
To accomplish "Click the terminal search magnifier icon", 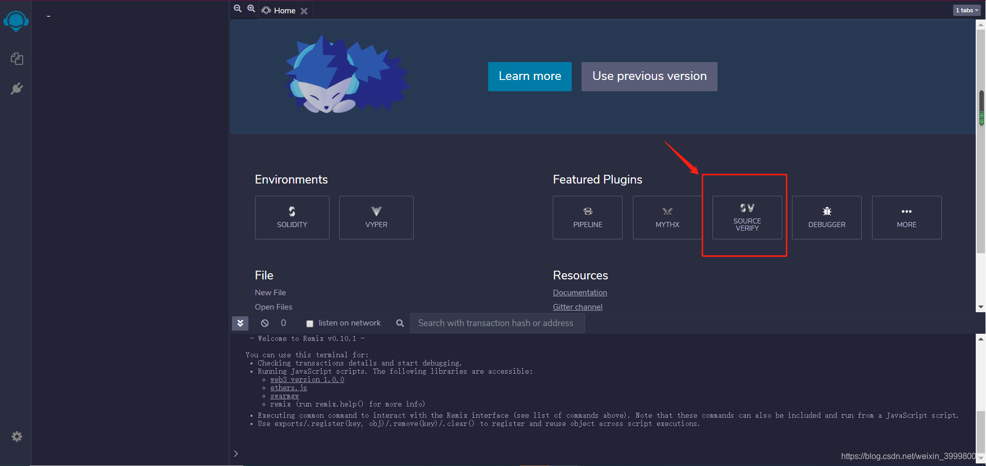I will (400, 323).
